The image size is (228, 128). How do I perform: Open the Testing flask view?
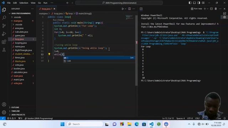coord(4,50)
